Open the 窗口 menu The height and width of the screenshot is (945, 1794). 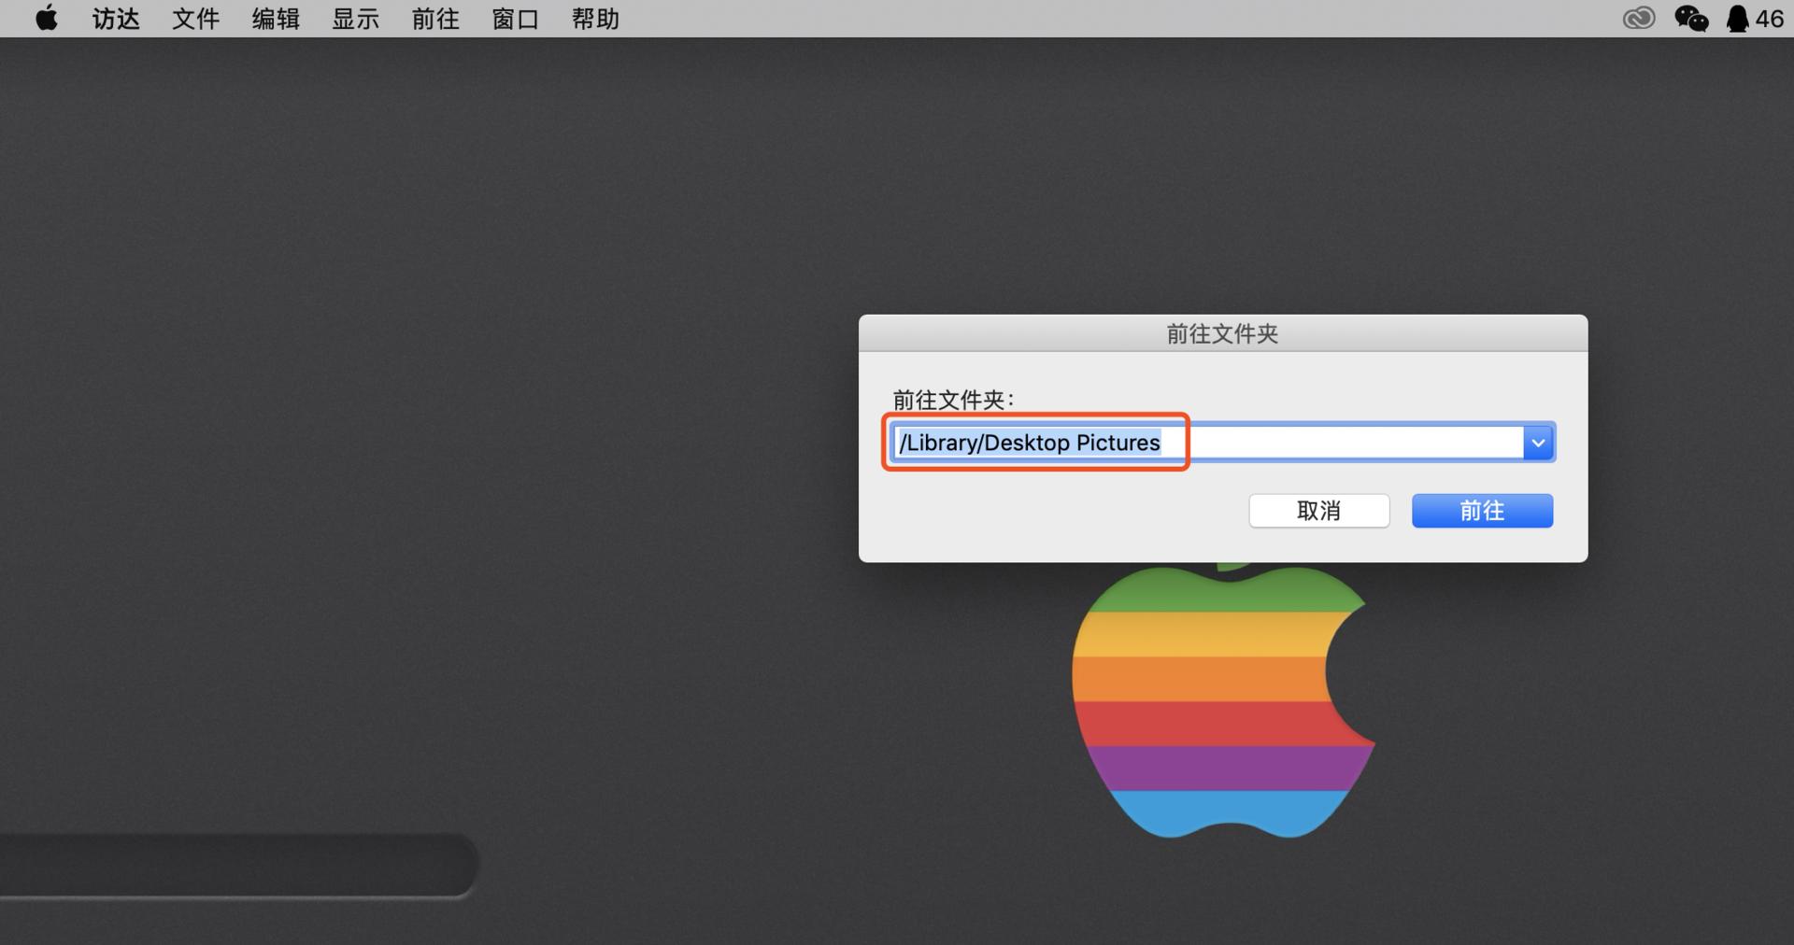515,18
